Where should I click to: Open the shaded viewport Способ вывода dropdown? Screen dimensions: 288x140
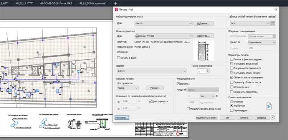(x=262, y=36)
